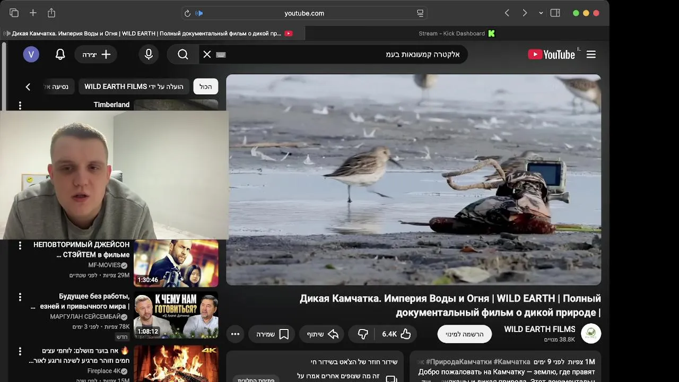Go back in Safari history
679x382 pixels.
(x=507, y=13)
